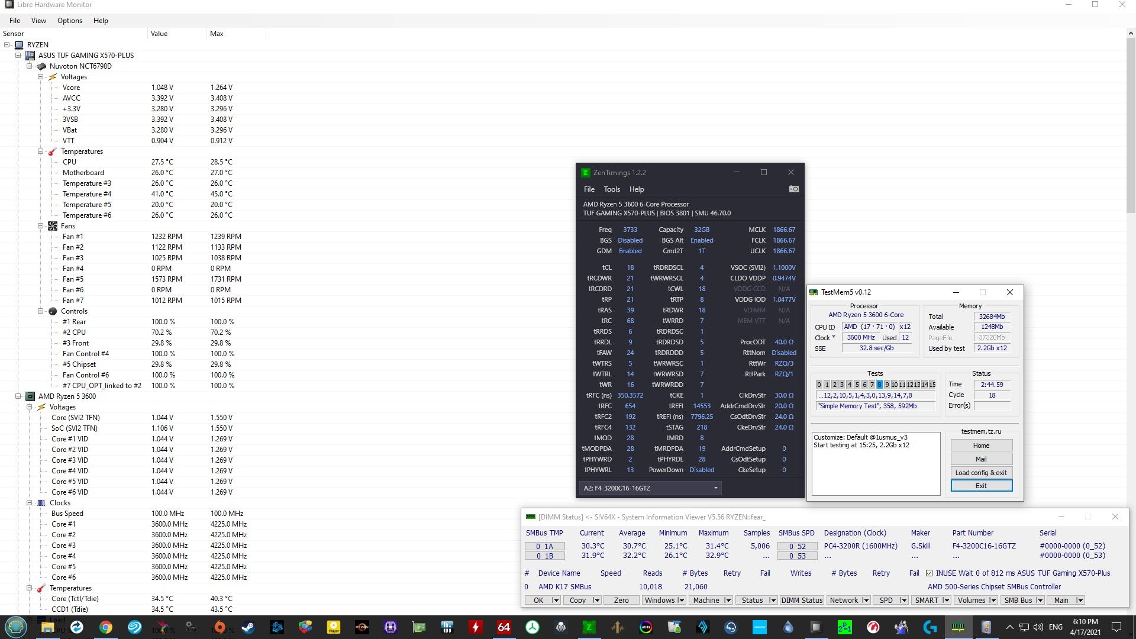The image size is (1136, 639).
Task: Launch Origin from the taskbar
Action: pos(220,627)
